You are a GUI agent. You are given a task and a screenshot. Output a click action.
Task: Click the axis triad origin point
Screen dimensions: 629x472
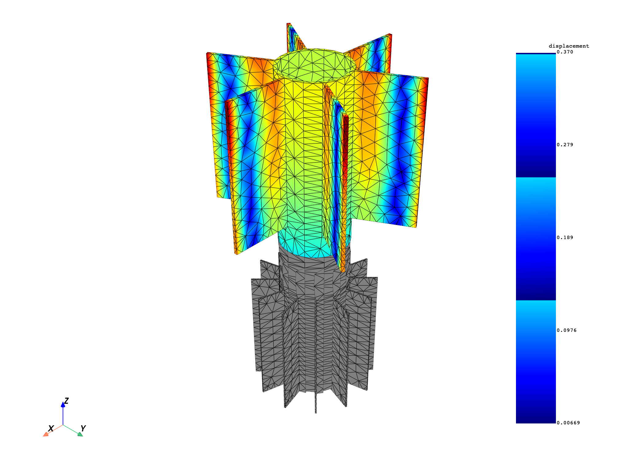(63, 425)
